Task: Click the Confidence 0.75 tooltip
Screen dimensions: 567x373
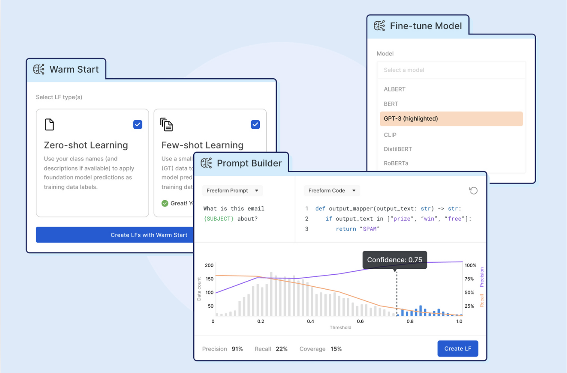Action: coord(395,260)
